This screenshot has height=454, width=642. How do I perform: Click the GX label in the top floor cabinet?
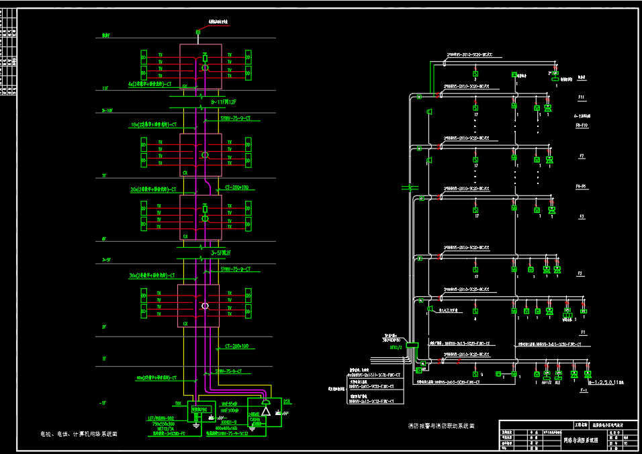coord(185,87)
